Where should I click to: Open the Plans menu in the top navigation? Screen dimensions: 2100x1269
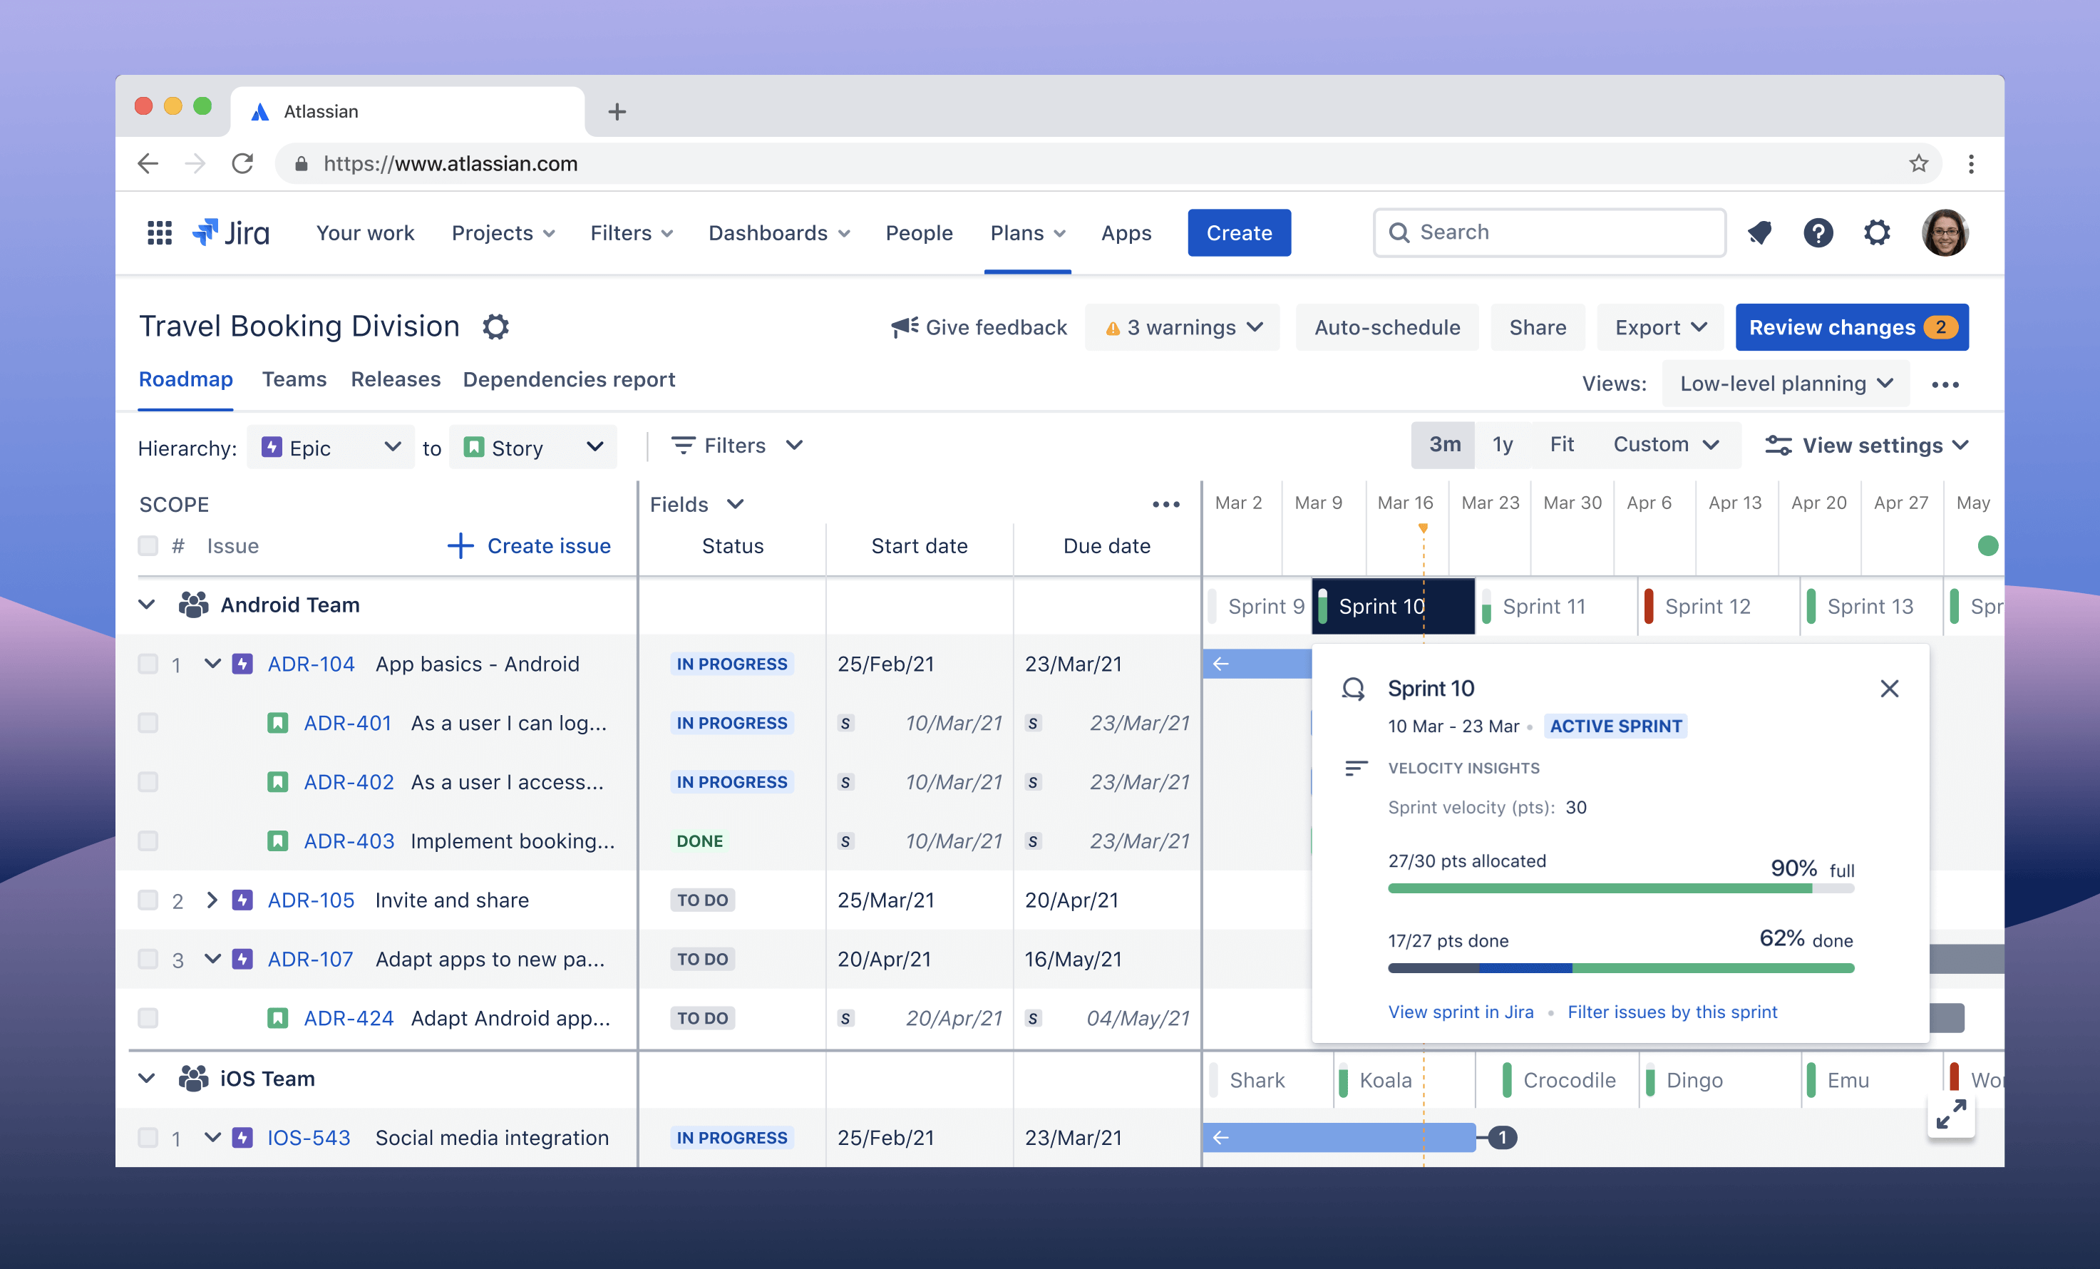coord(1027,232)
